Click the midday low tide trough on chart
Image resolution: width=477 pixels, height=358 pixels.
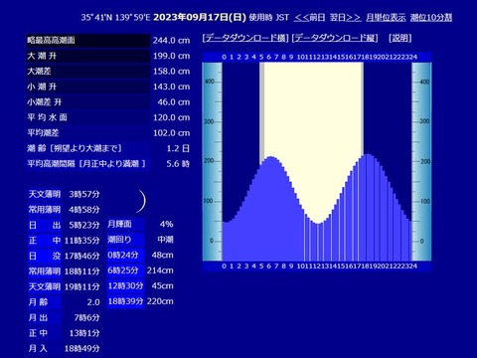pyautogui.click(x=318, y=224)
